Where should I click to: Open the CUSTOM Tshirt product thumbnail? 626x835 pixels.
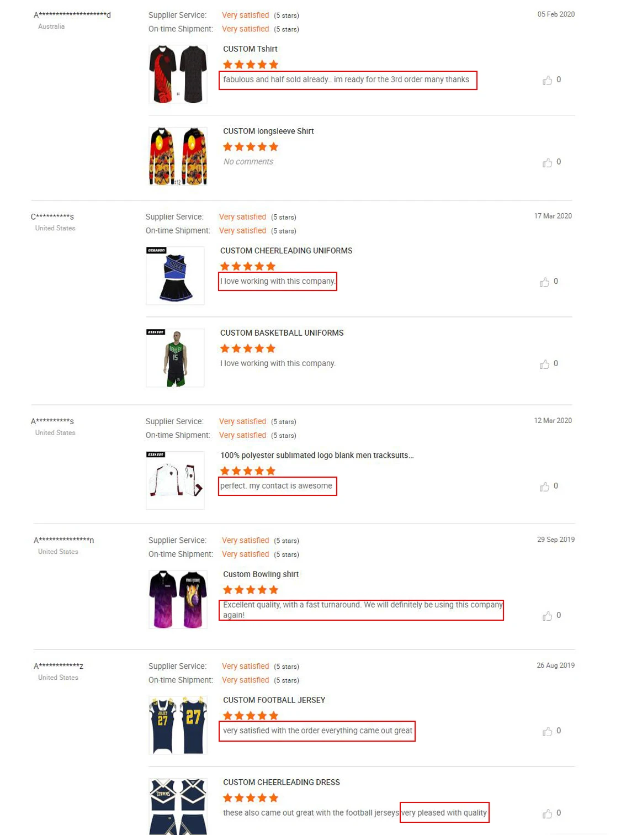point(178,74)
